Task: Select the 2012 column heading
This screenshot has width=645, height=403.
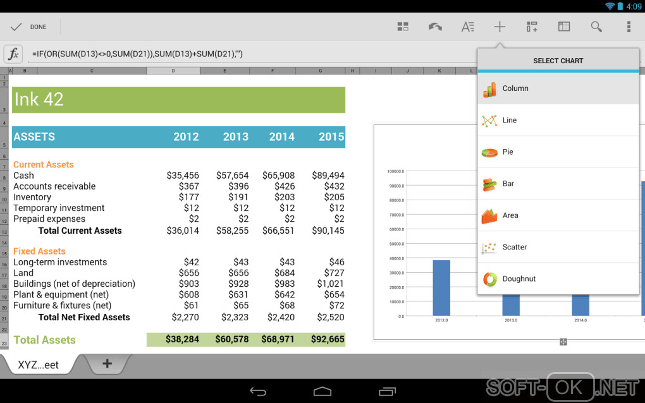Action: 186,137
